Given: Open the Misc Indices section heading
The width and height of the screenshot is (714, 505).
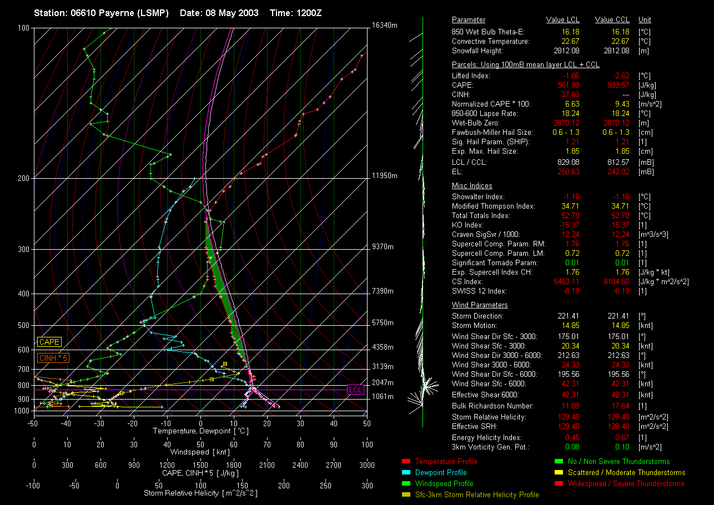Looking at the screenshot, I should click(472, 186).
